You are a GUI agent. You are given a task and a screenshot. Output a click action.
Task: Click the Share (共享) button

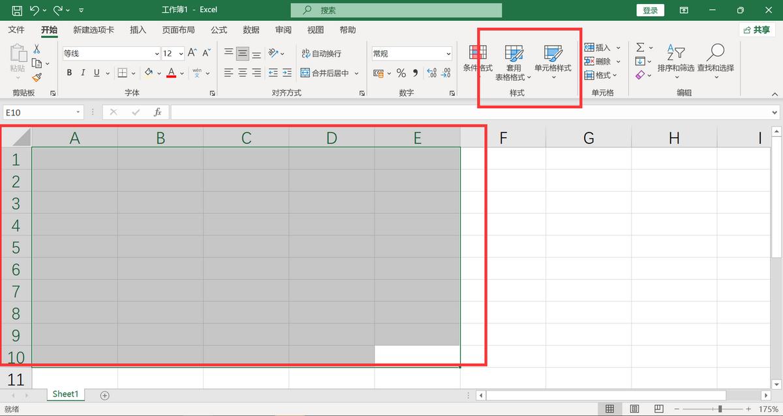[757, 30]
